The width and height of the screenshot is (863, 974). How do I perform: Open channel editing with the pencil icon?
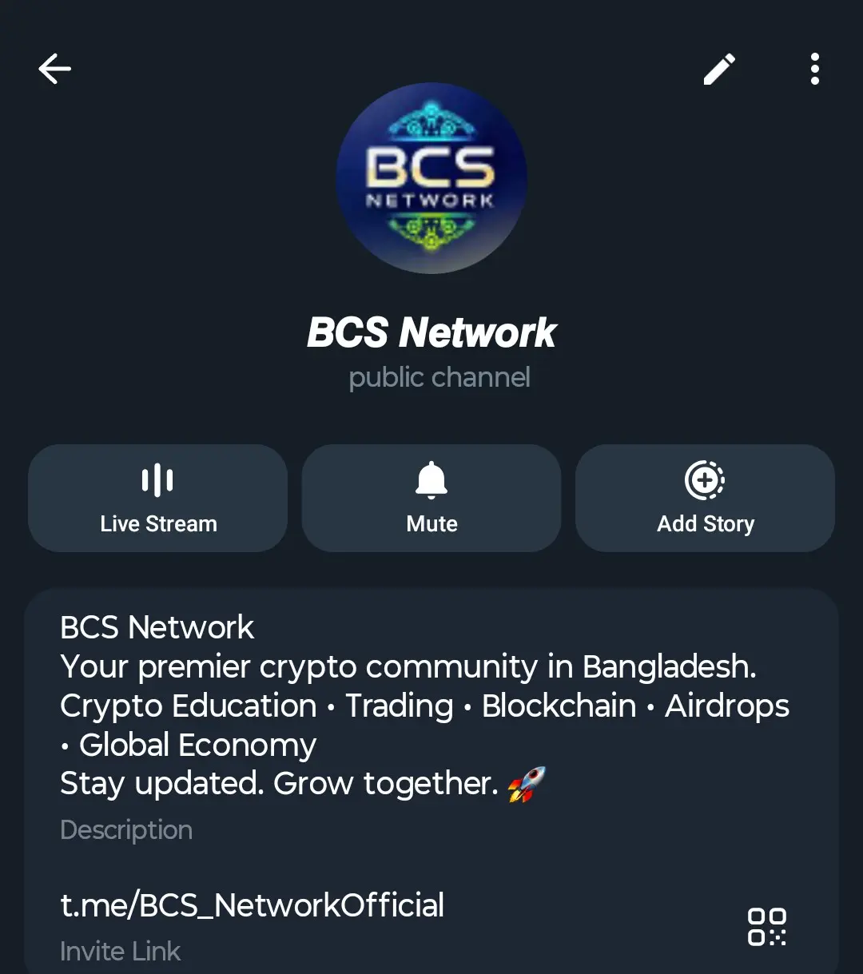719,69
